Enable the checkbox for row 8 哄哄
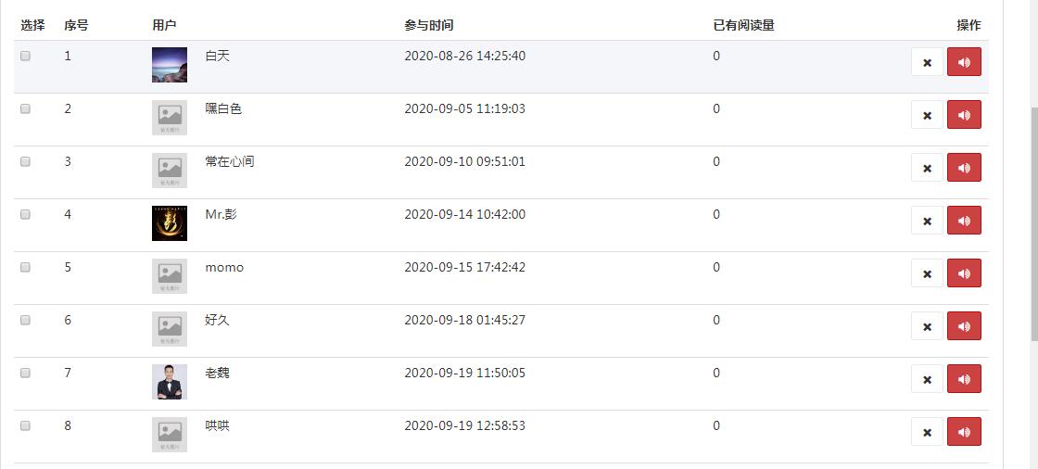1038x469 pixels. coord(25,426)
